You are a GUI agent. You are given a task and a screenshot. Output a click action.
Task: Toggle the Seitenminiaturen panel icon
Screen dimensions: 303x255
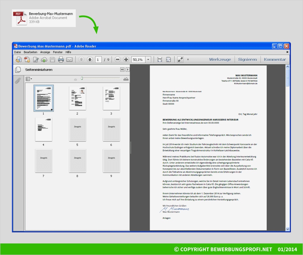pos(18,69)
